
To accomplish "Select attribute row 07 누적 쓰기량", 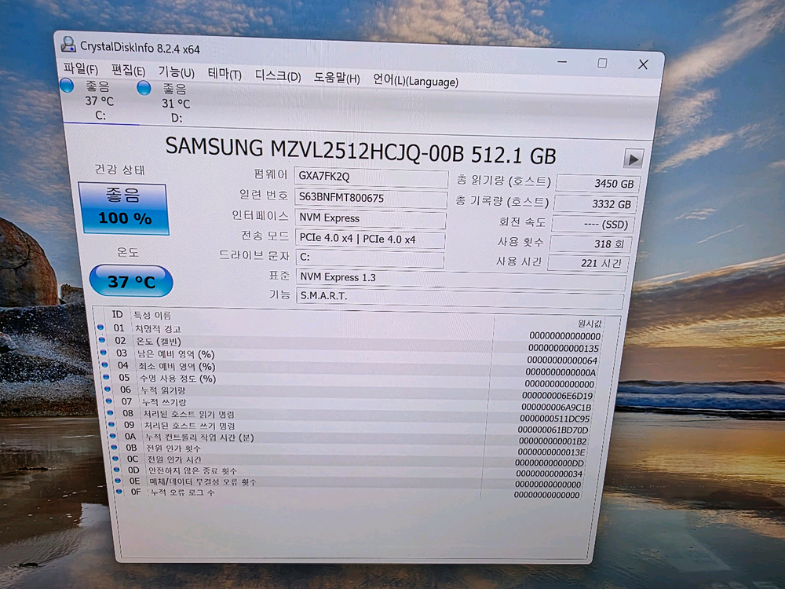I will (x=350, y=404).
